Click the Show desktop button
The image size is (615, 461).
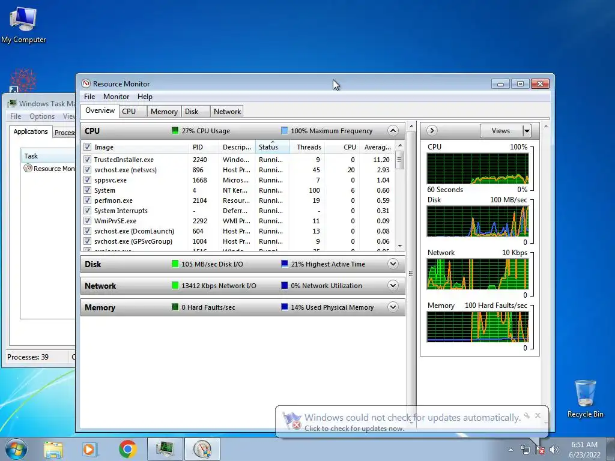click(611, 449)
